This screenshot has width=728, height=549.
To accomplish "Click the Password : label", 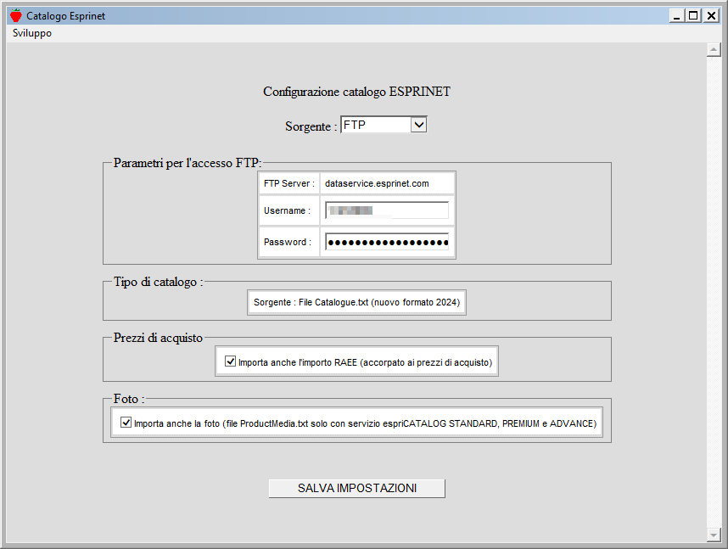I will point(288,242).
